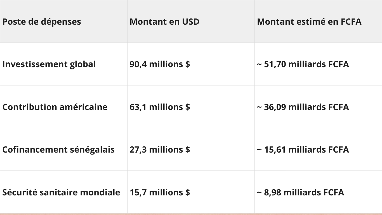Click the 'Contribution américaine' row label
The image size is (382, 215).
(x=55, y=107)
